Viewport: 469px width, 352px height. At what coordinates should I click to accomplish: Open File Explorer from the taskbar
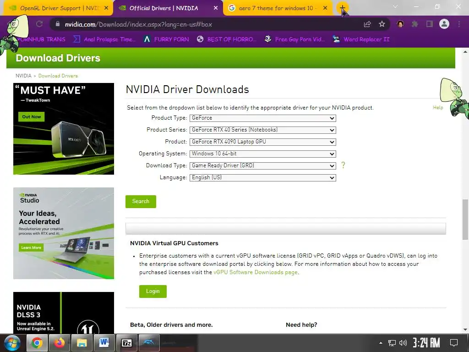tap(82, 343)
